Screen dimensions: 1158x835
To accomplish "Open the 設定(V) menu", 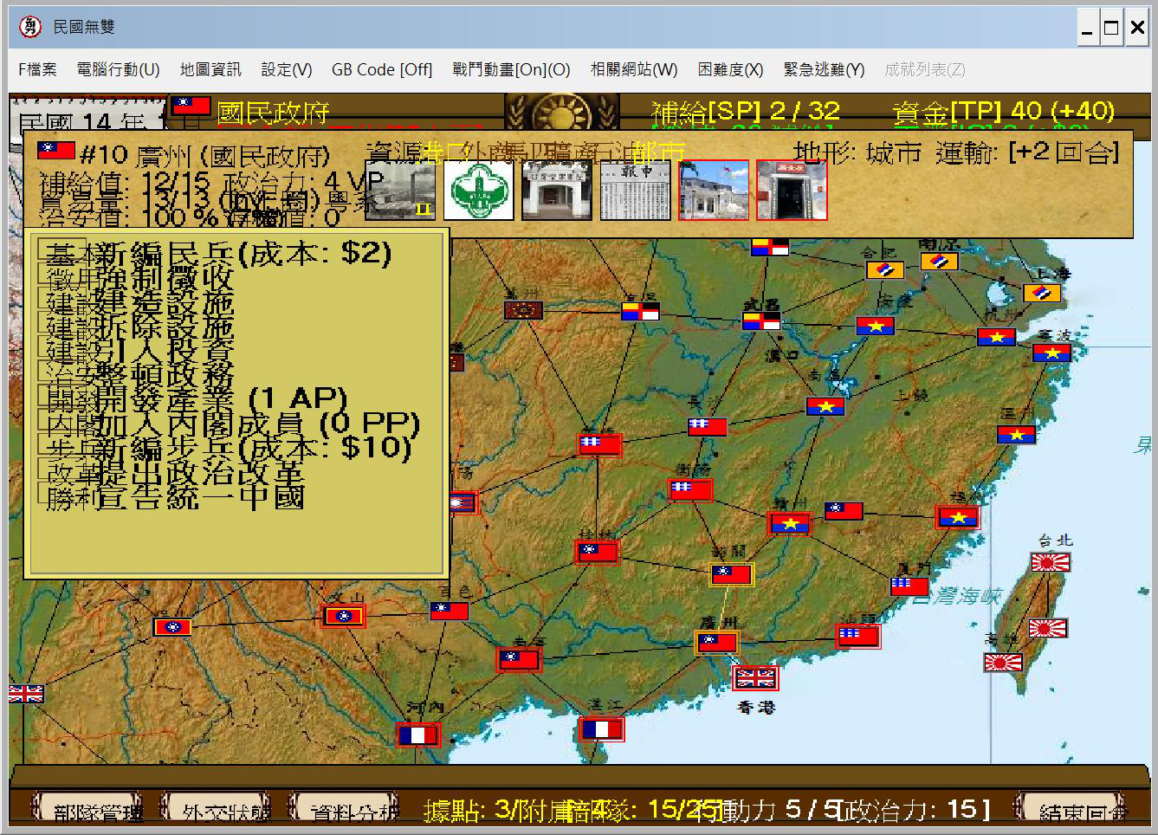I will click(287, 69).
